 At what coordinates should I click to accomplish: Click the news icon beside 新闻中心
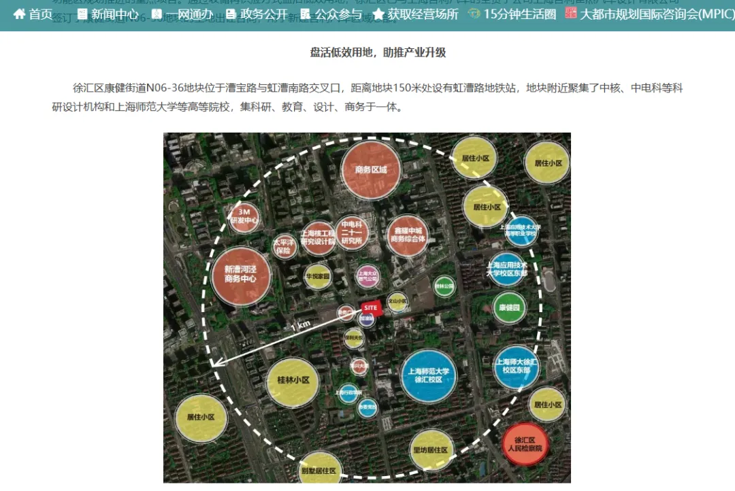point(82,14)
